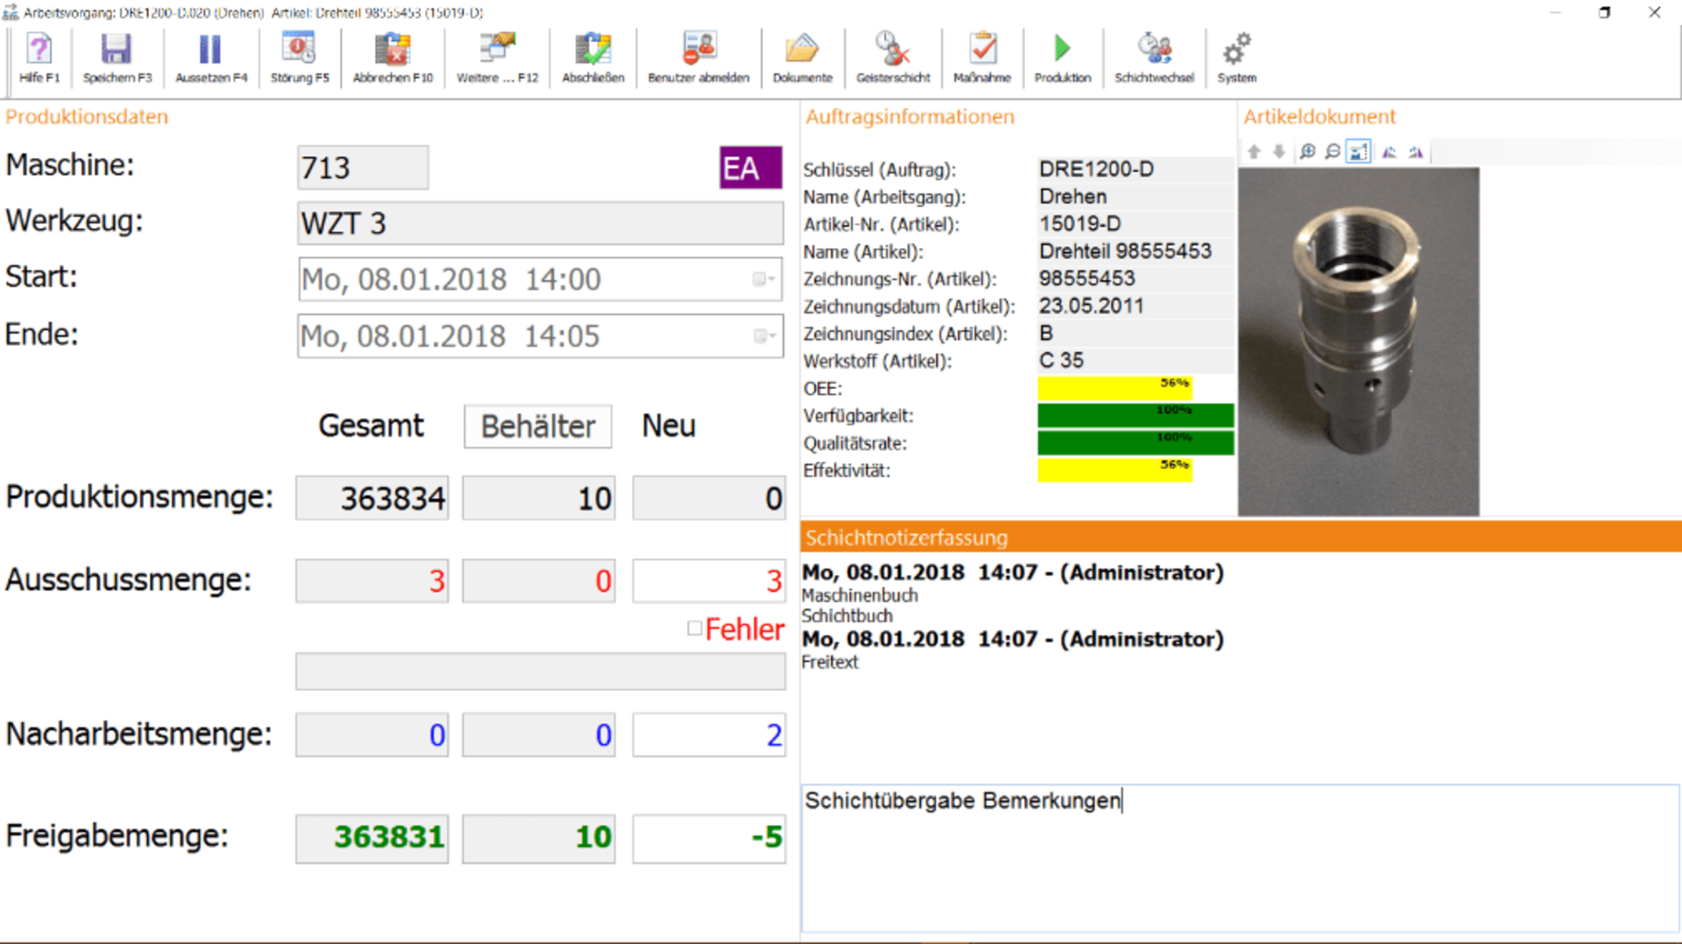Screen dimensions: 1682x944
Task: Click the yellow OEE progress bar
Action: [x=1114, y=388]
